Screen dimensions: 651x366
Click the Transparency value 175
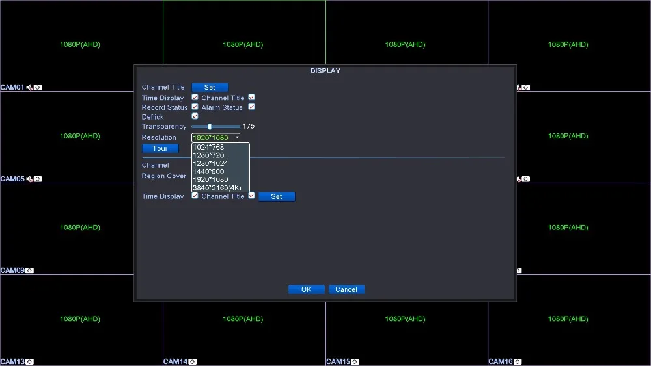[249, 126]
